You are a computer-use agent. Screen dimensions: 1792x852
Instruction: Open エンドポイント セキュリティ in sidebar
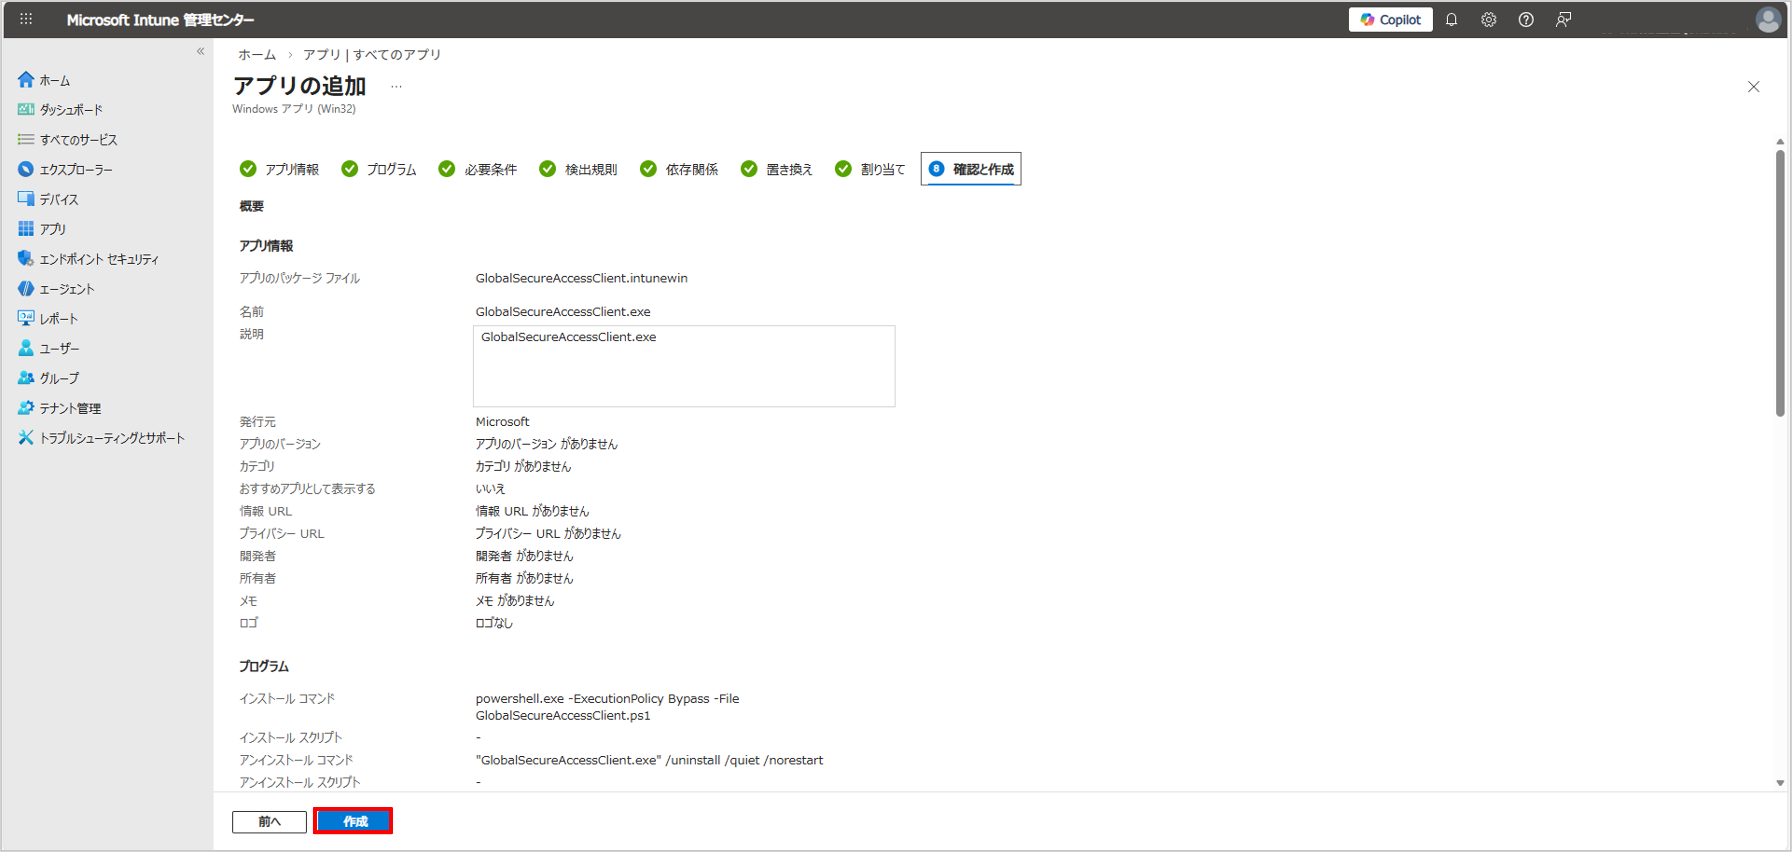pos(99,259)
